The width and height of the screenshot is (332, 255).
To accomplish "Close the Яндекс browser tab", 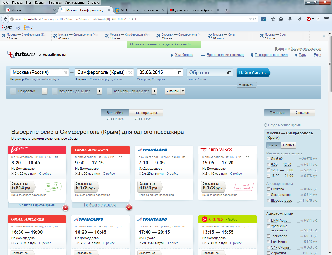I will click(x=54, y=10).
